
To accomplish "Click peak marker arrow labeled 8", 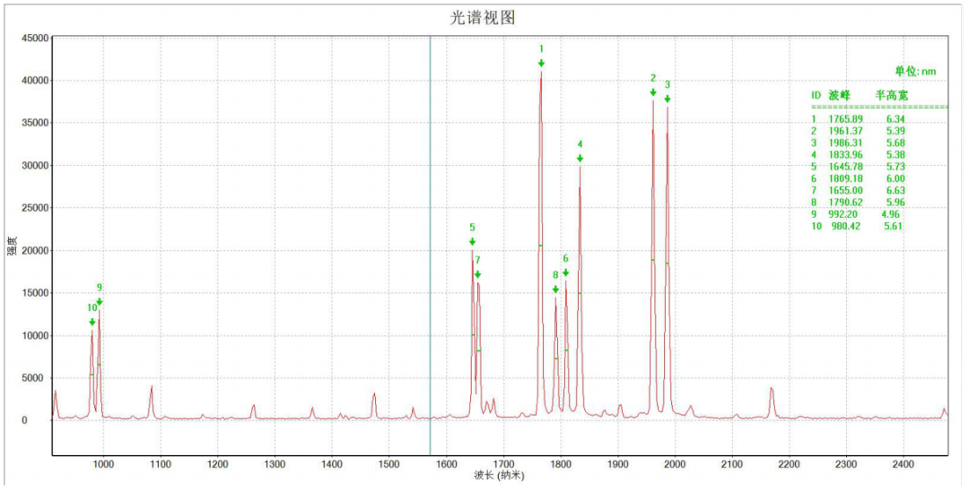I will 555,289.
